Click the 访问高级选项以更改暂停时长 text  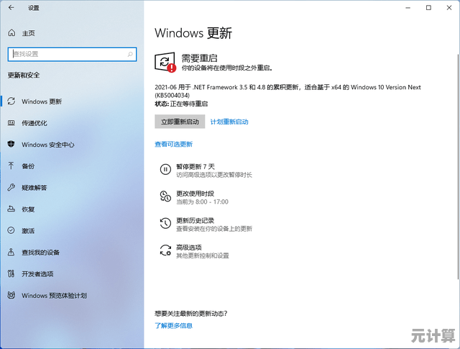[214, 175]
